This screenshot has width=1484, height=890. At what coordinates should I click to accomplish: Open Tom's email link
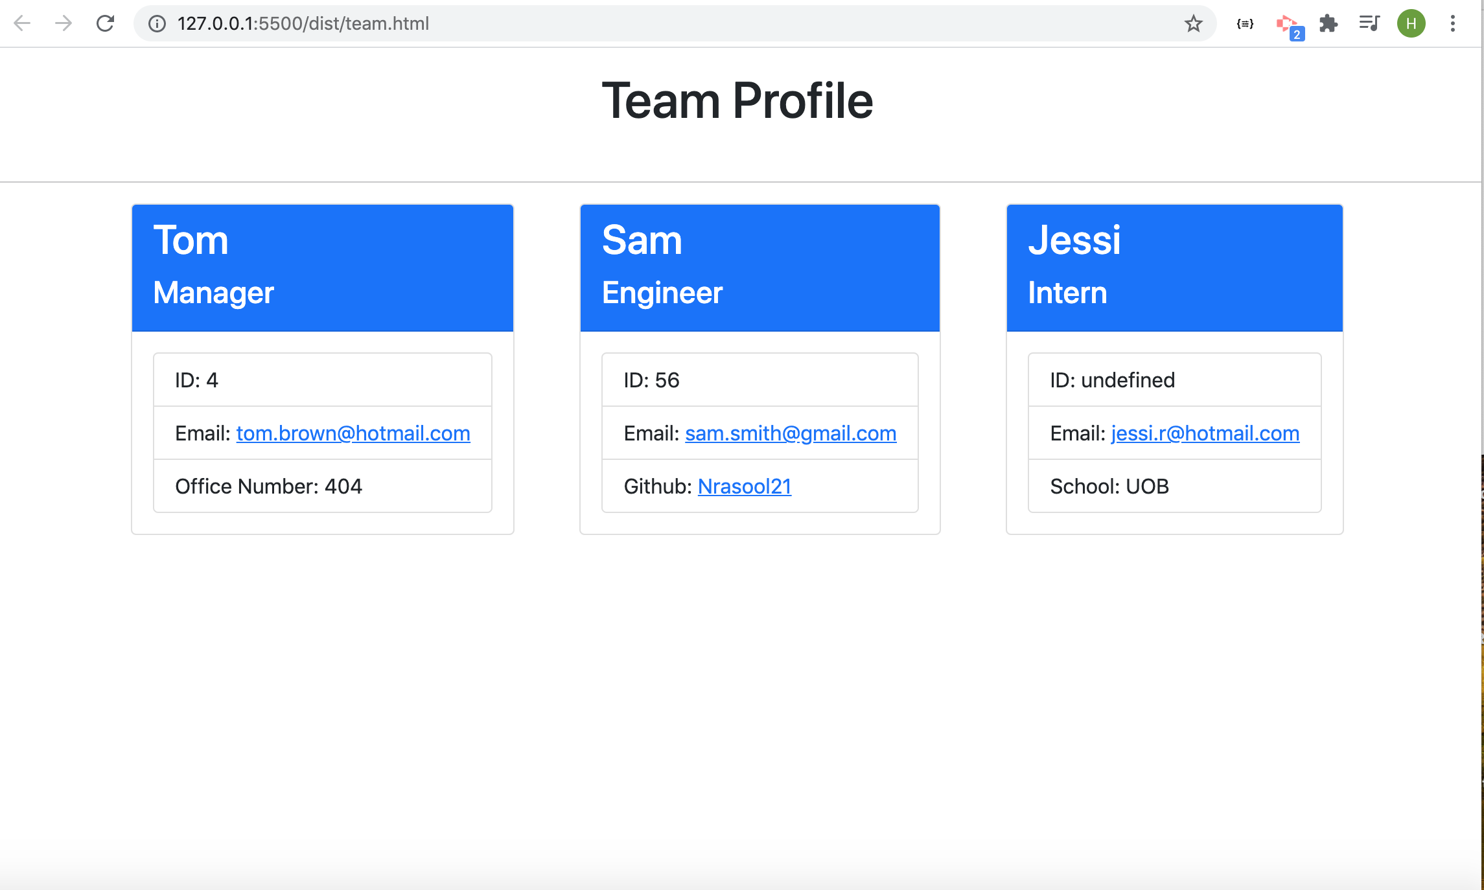(x=353, y=433)
